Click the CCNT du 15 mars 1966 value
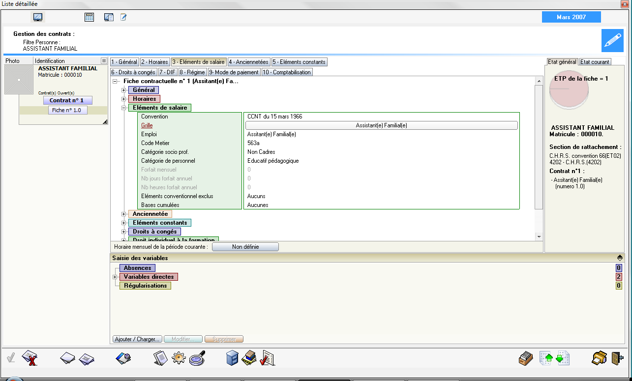 [274, 117]
